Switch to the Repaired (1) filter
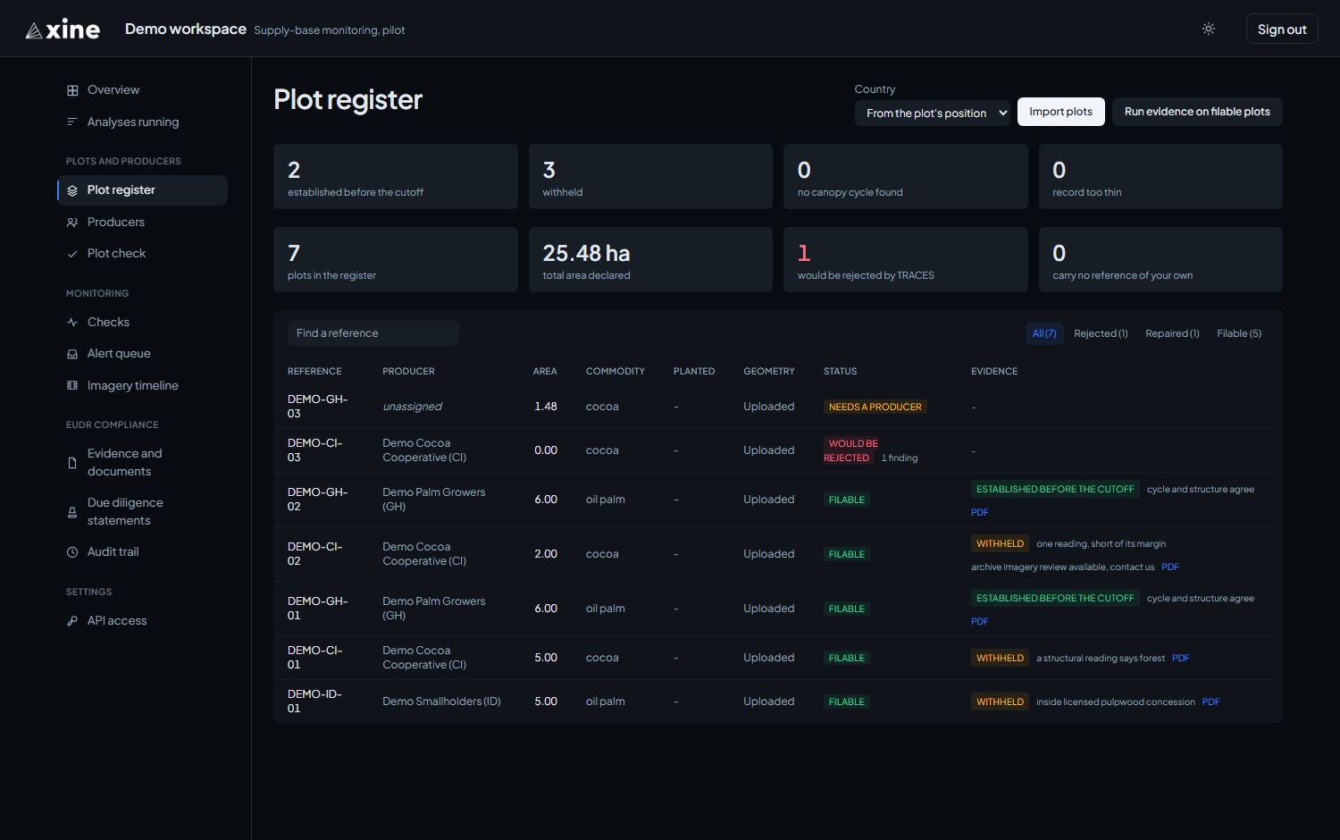This screenshot has width=1340, height=840. coord(1172,333)
